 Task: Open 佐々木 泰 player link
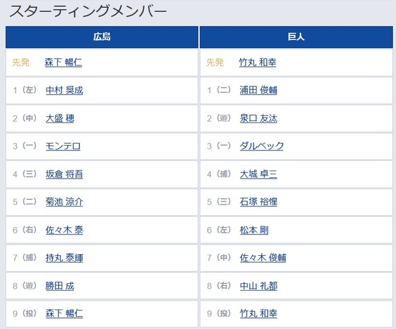(x=64, y=230)
